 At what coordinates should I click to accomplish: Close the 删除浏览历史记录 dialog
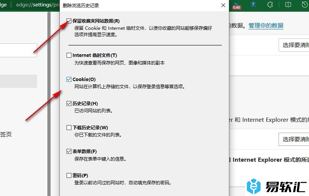(223, 5)
